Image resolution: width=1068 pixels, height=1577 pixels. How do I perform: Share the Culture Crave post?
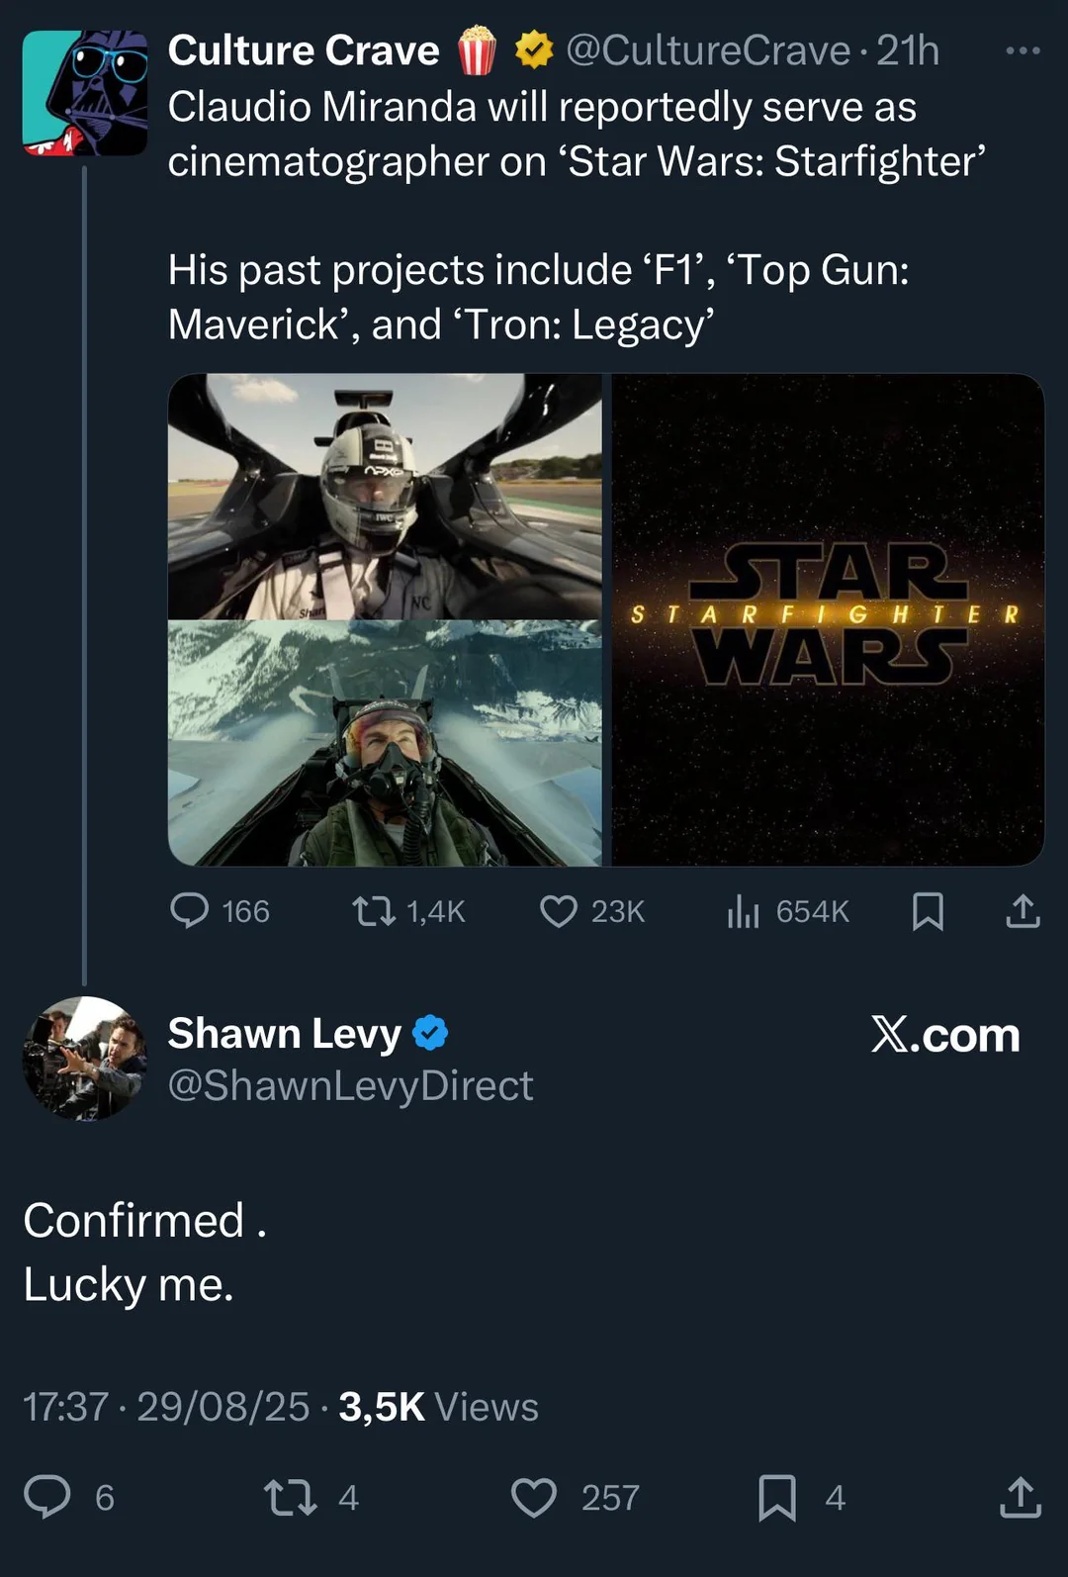(x=1023, y=910)
